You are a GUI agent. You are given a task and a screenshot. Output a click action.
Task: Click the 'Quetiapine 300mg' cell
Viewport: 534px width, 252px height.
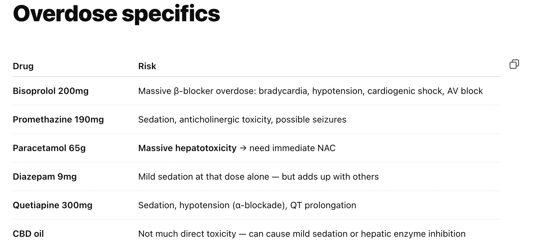point(52,205)
